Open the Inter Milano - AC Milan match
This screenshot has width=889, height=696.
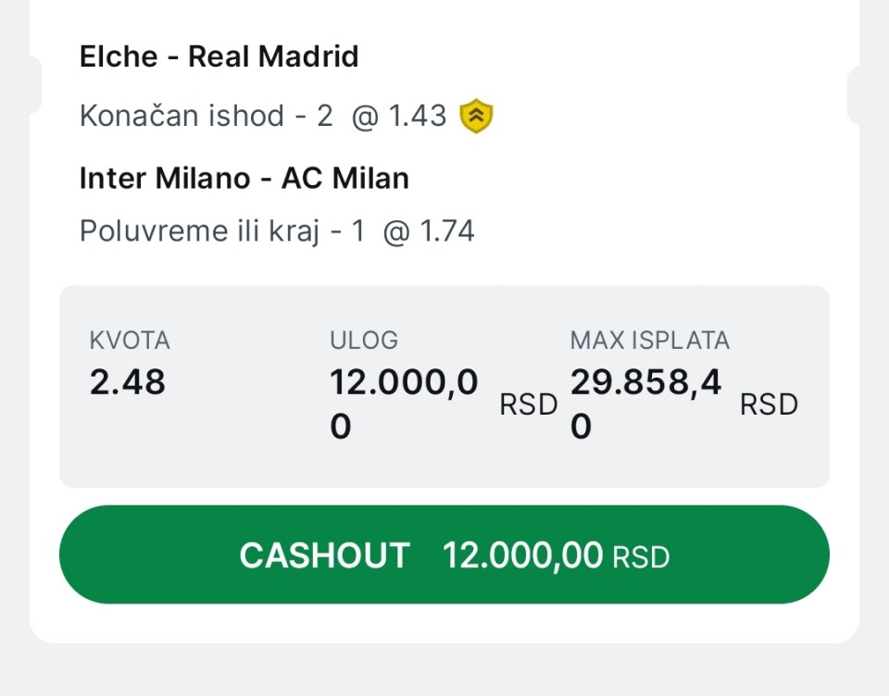click(244, 178)
